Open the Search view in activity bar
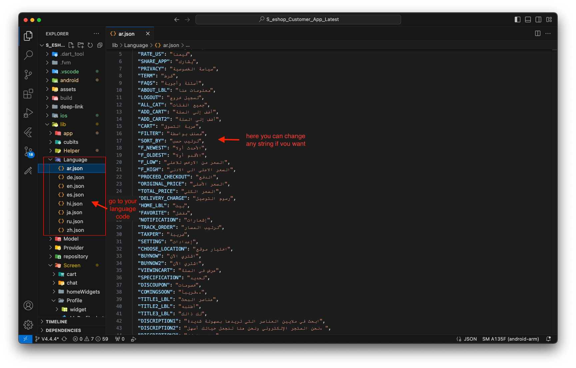Viewport: 576px width, 368px height. point(28,55)
